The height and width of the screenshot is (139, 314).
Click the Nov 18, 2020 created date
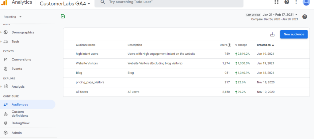[266, 82]
